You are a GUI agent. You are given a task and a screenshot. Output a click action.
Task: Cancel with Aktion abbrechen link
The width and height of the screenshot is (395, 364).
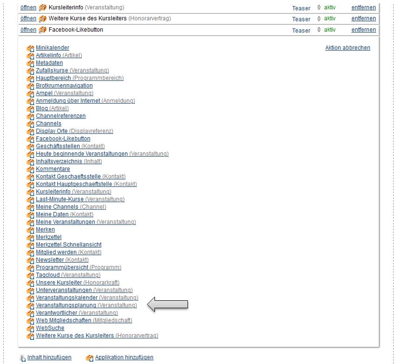point(348,48)
